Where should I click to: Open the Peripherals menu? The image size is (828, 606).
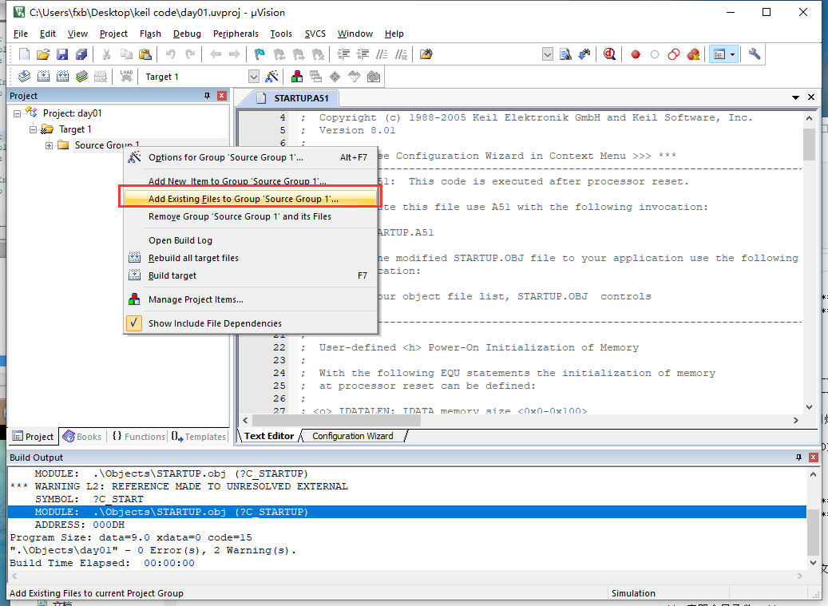[x=236, y=34]
